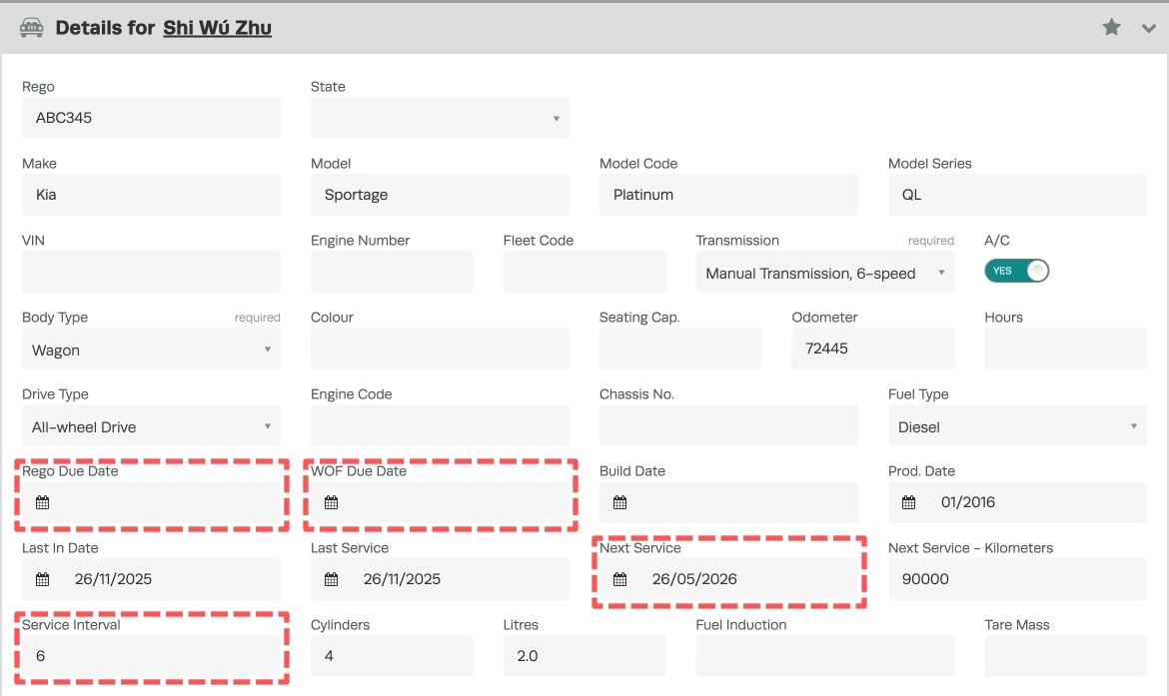Click into the Fuel Induction field

click(x=824, y=656)
